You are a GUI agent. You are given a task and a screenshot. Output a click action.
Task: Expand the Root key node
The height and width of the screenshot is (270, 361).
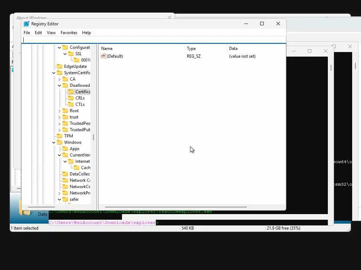pos(59,111)
